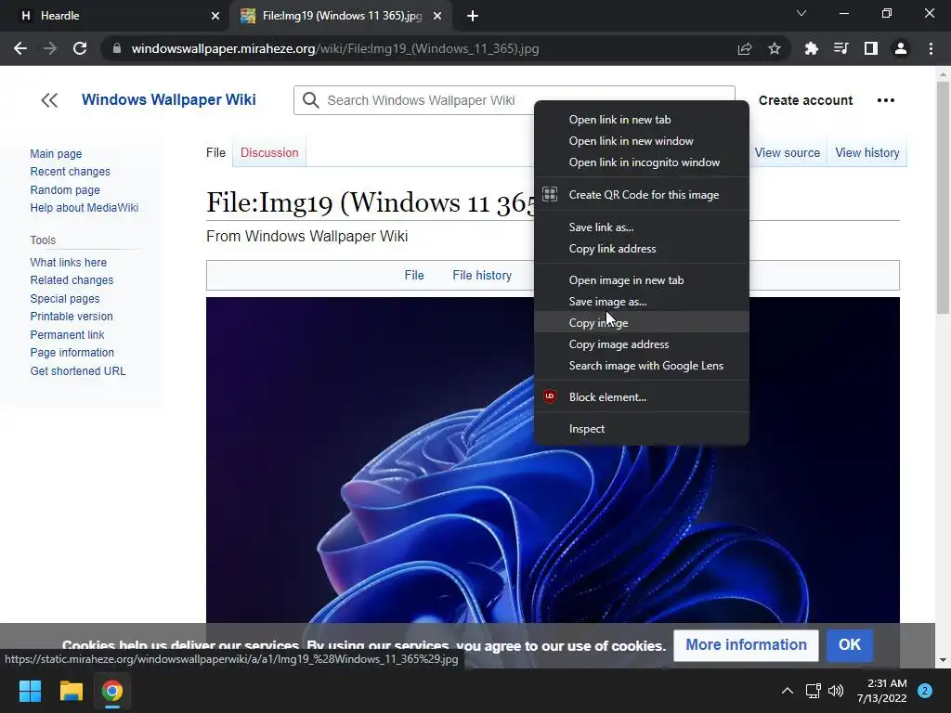Screen dimensions: 951x713
Task: Open the Discussion tab
Action: [x=269, y=153]
